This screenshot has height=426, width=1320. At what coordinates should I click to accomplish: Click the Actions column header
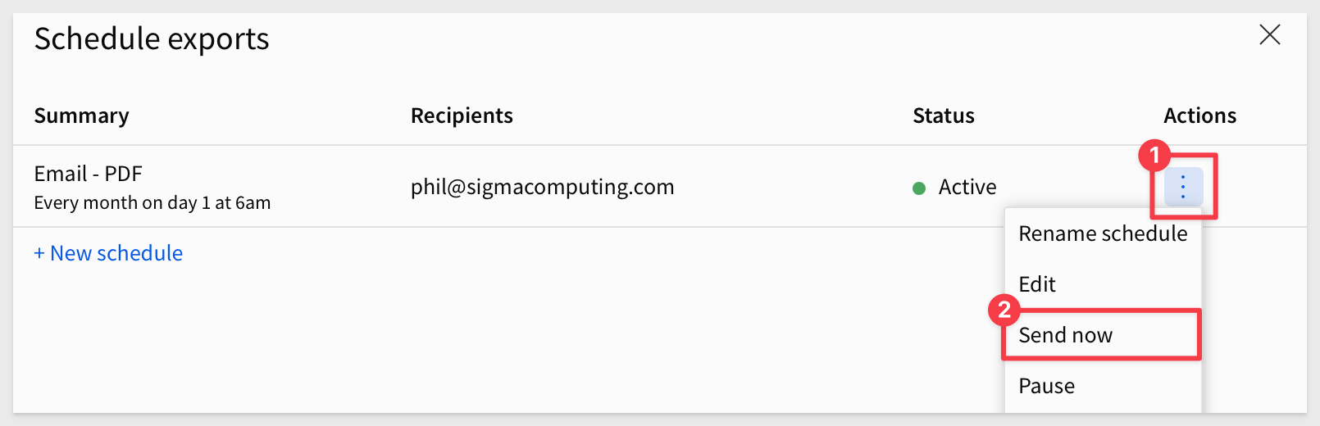[1200, 116]
